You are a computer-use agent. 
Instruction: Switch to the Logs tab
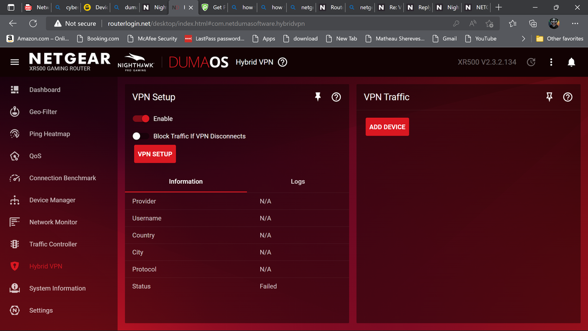(298, 181)
